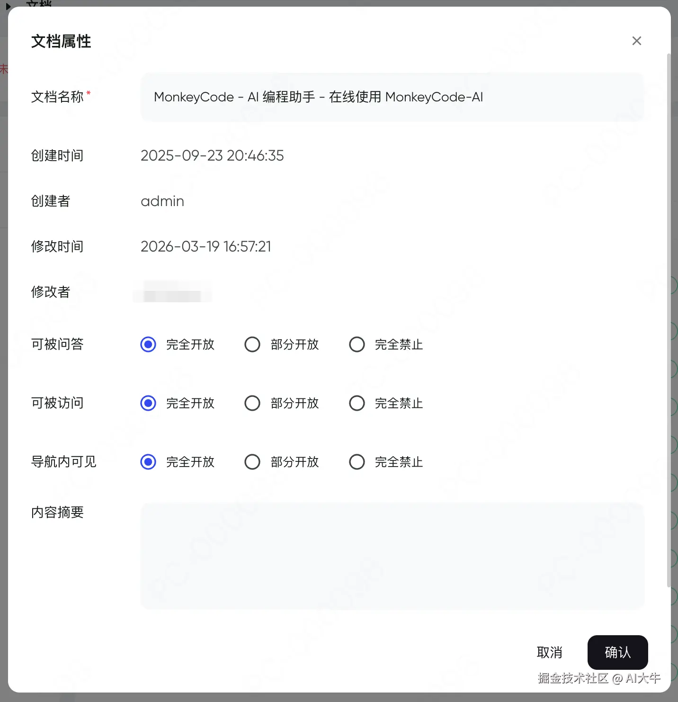The width and height of the screenshot is (678, 702).
Task: Select 完全禁止 for 可被访问
Action: click(x=357, y=403)
